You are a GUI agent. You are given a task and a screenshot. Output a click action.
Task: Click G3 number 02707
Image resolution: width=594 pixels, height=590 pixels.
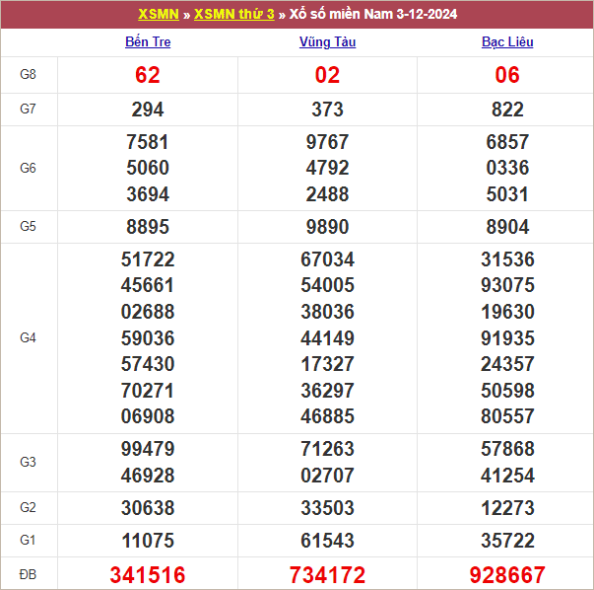pos(327,476)
